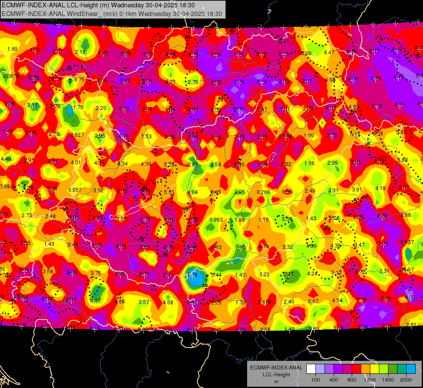423x388 pixels.
Task: Click the 6.21 shear value
Action: 170,81
